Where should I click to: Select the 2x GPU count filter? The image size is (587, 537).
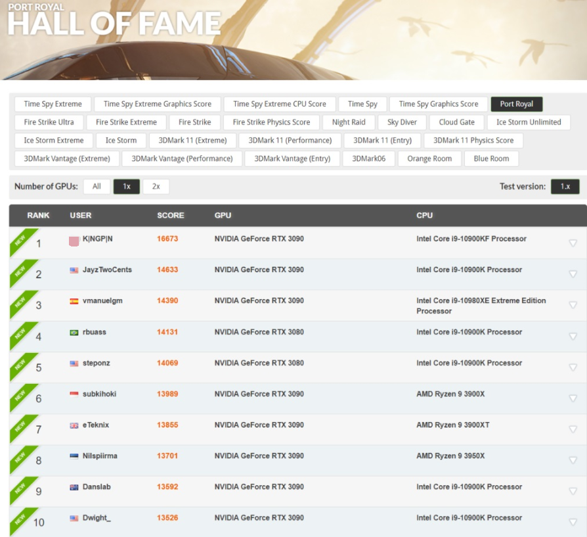coord(156,187)
